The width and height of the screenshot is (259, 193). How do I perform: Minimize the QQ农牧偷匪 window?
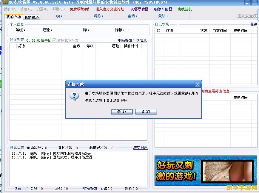tap(247, 3)
